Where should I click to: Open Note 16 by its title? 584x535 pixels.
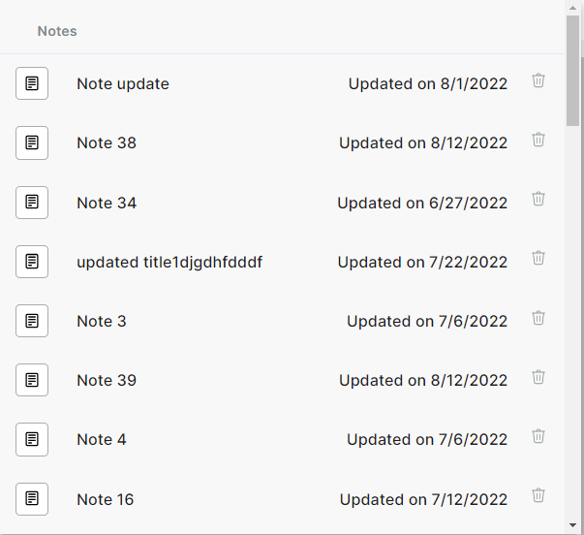pyautogui.click(x=105, y=499)
